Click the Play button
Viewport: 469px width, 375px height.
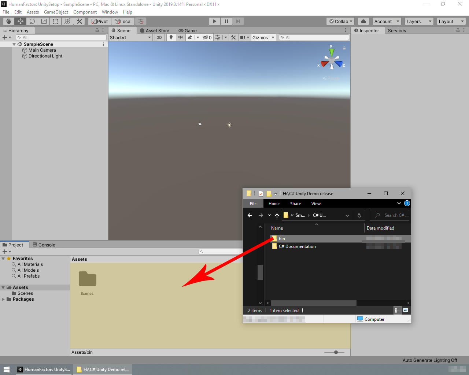(215, 21)
